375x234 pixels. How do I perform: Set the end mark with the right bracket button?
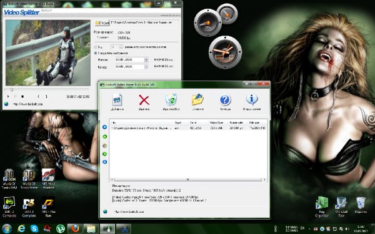coord(46,97)
